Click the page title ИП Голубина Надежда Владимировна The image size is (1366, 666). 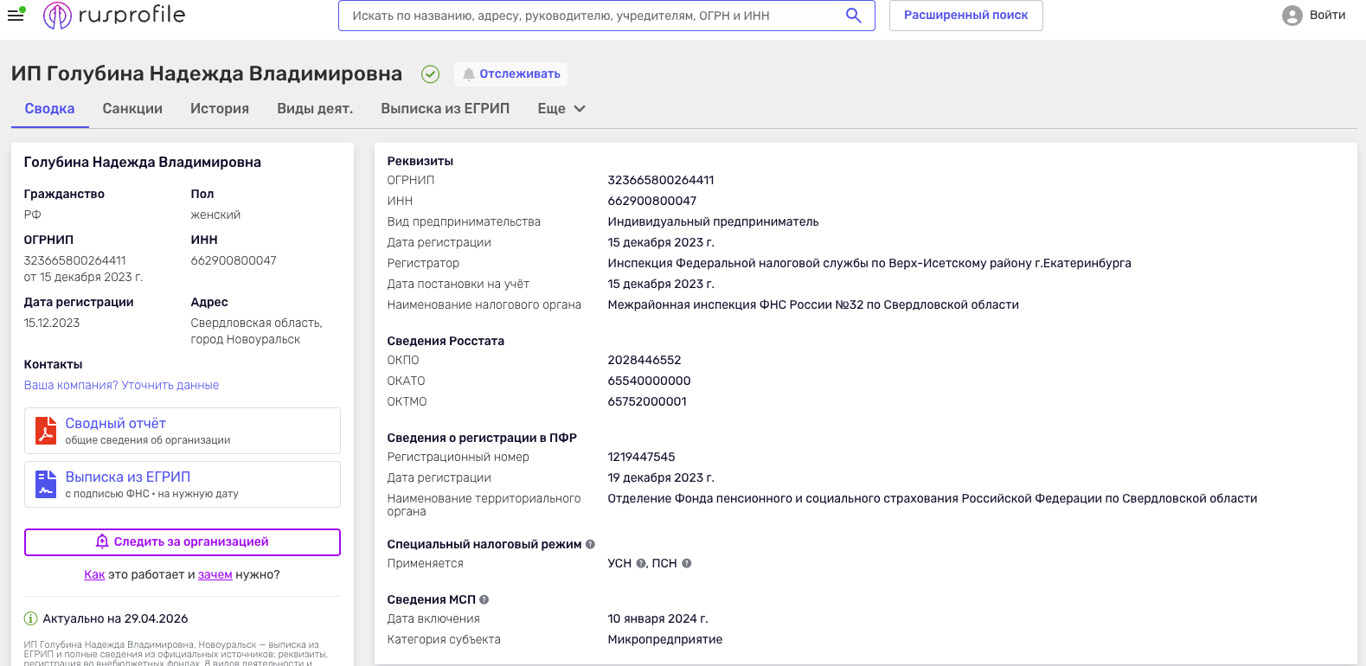tap(207, 74)
